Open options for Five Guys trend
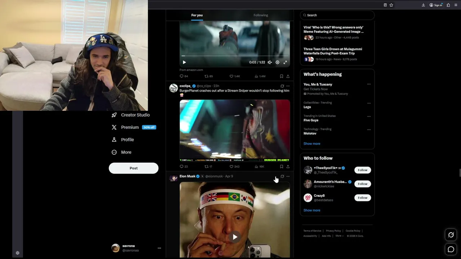Image resolution: width=461 pixels, height=259 pixels. (369, 117)
